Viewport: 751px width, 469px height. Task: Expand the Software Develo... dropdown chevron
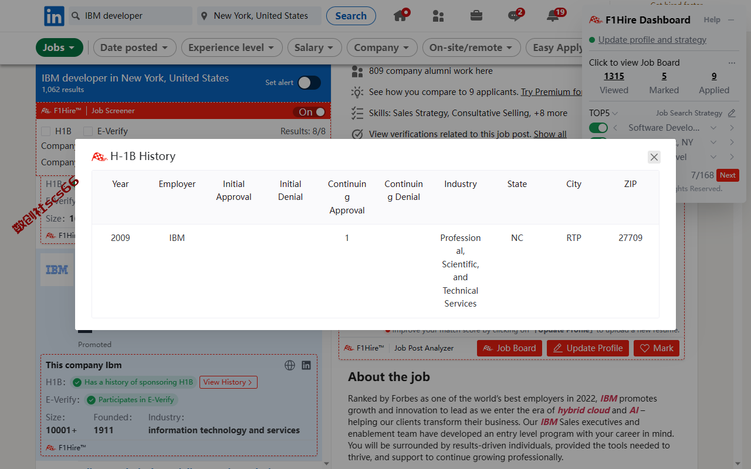[713, 128]
